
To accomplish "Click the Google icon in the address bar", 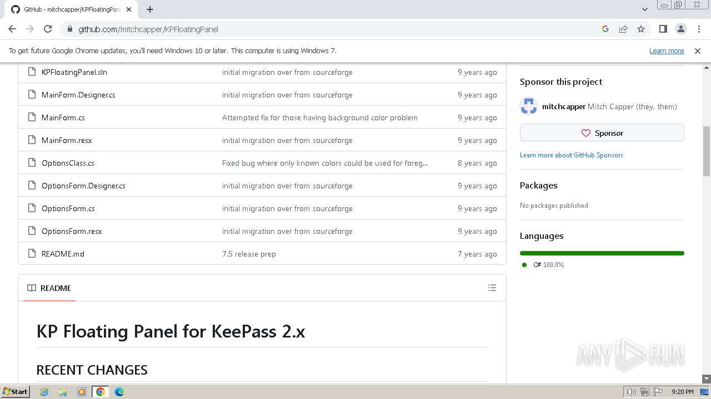I will (605, 29).
